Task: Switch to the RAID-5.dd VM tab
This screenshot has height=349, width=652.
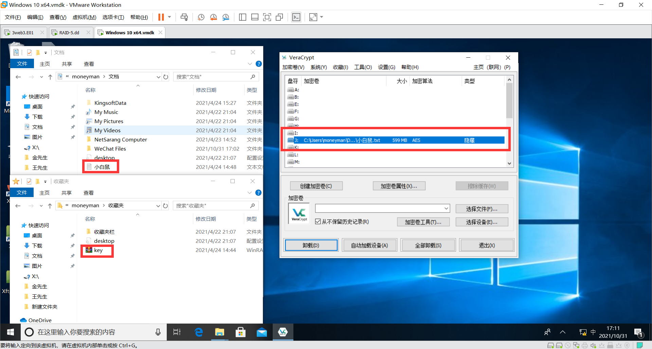Action: pyautogui.click(x=69, y=33)
